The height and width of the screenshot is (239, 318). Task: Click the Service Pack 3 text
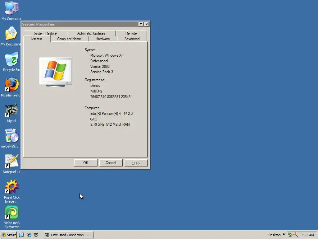tap(102, 72)
